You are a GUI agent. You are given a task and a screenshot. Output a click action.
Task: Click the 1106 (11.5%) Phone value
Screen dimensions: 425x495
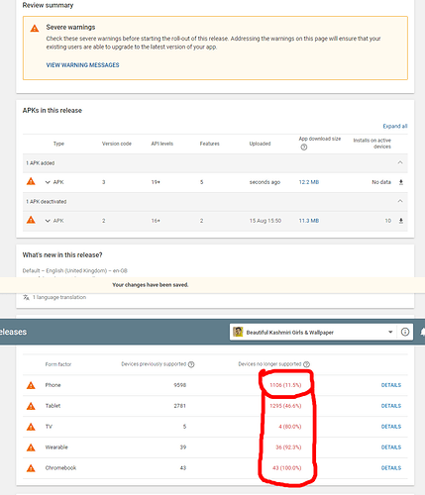[285, 385]
